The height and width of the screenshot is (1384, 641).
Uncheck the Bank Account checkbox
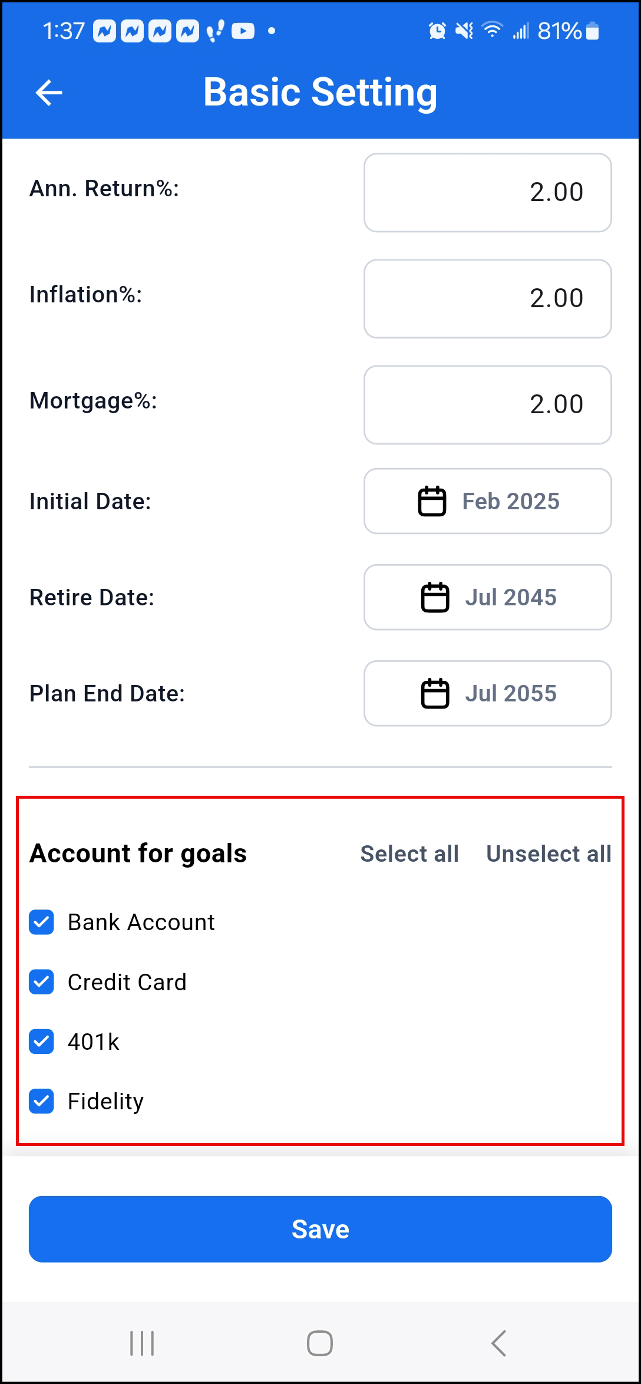point(42,922)
